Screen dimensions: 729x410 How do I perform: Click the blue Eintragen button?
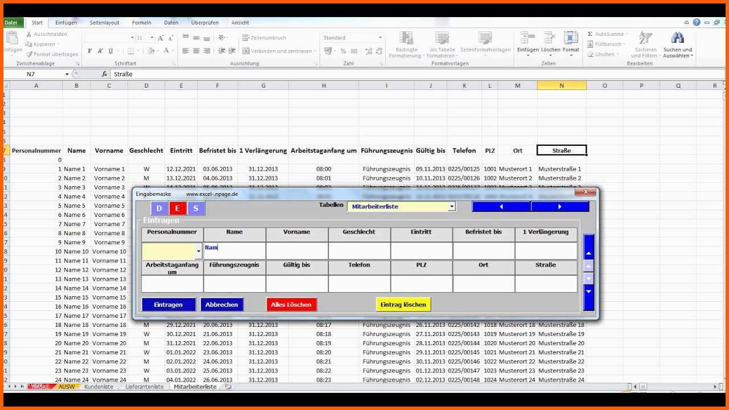pyautogui.click(x=169, y=305)
